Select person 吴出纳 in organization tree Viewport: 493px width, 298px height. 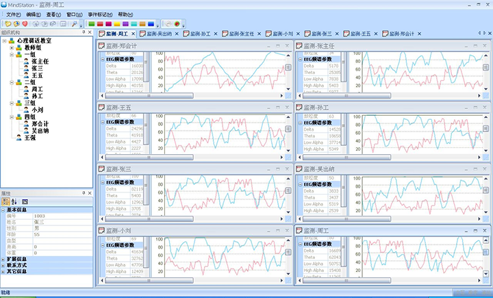click(x=41, y=130)
